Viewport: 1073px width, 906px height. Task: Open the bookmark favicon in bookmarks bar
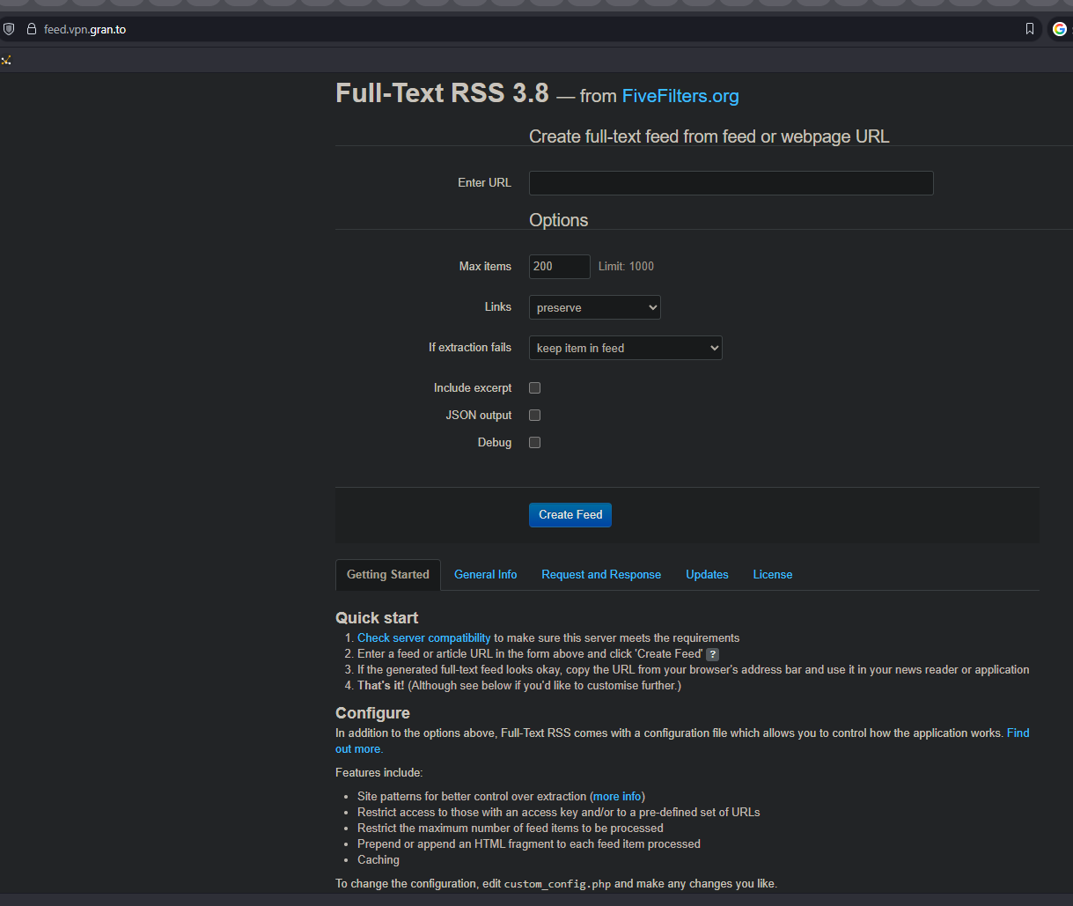coord(6,60)
